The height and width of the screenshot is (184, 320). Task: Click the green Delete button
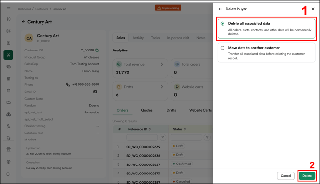(x=307, y=175)
